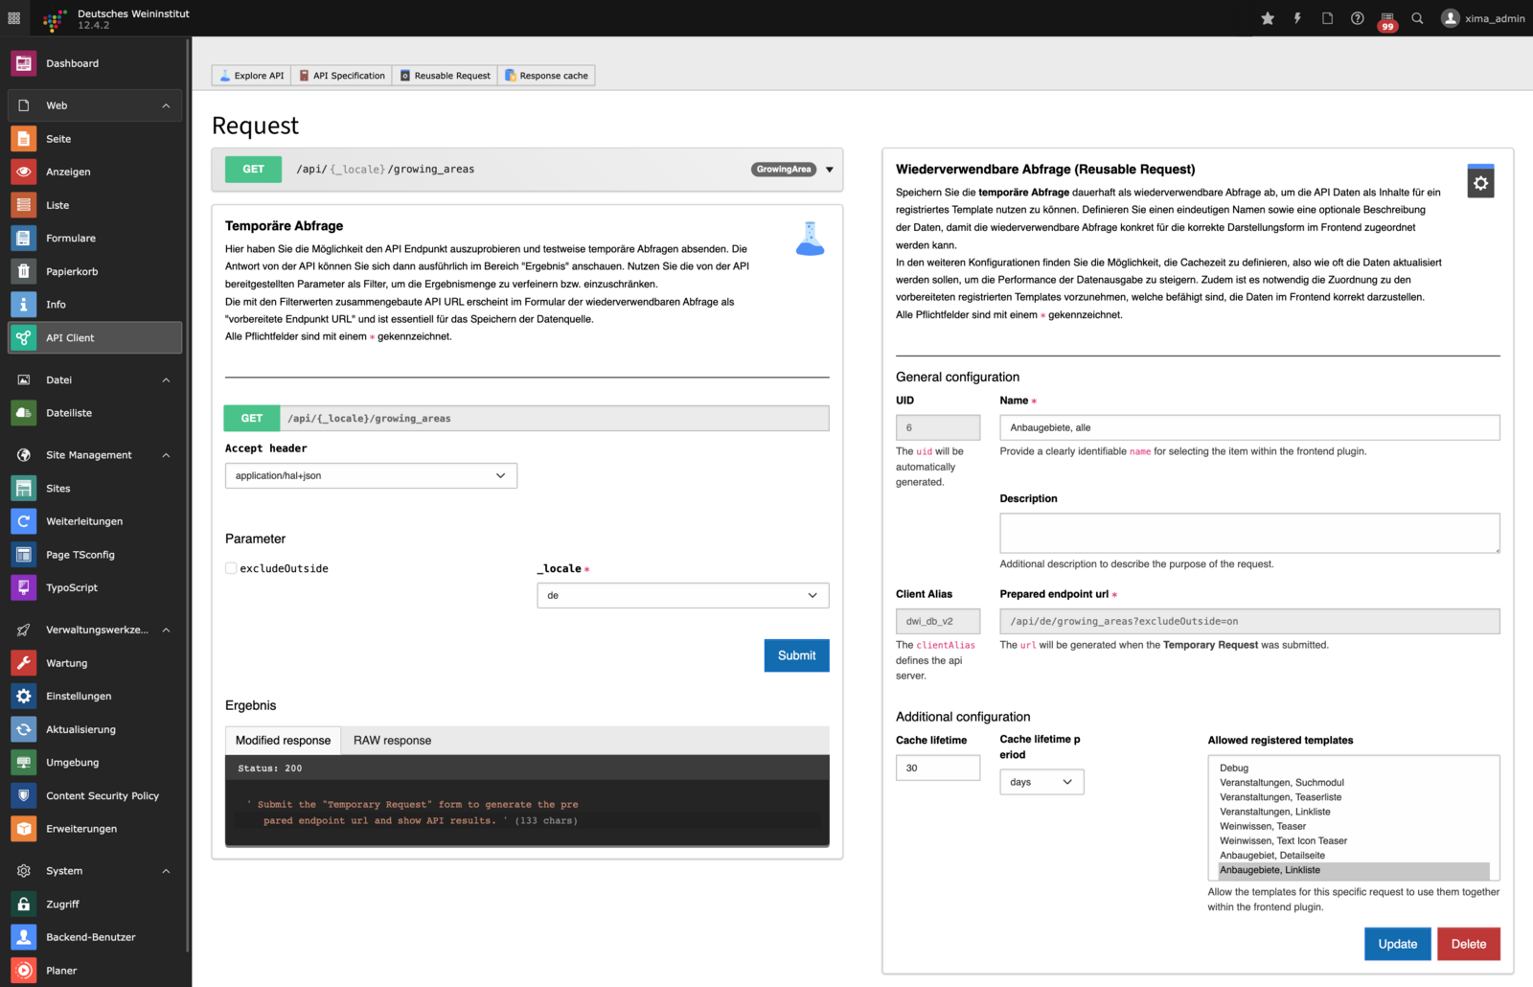
Task: Click the Submit button
Action: (796, 655)
